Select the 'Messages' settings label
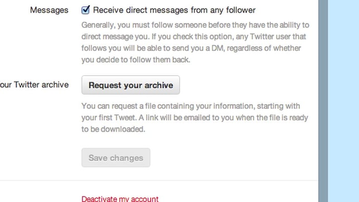Viewport: 359px width, 202px height. [x=49, y=10]
